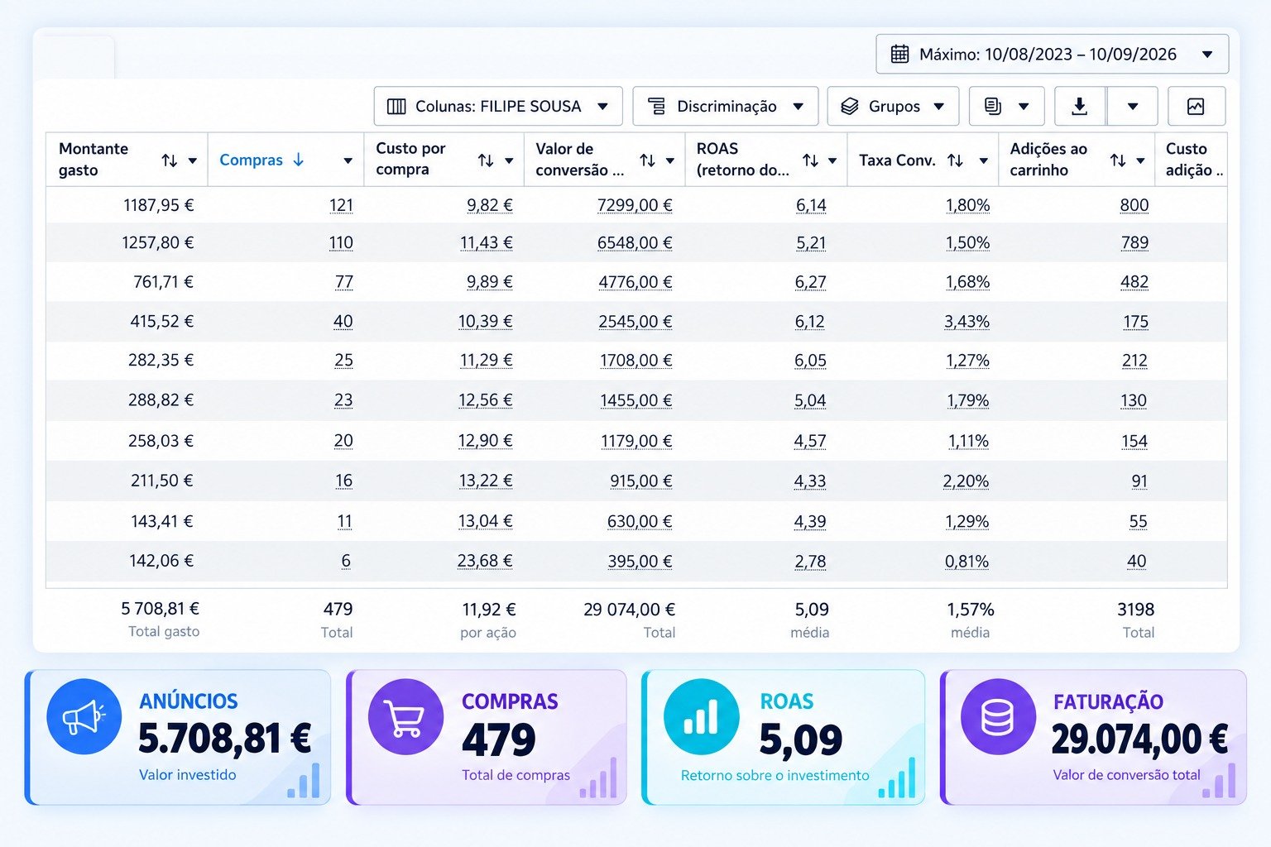The width and height of the screenshot is (1271, 847).
Task: Open the Grupos dropdown
Action: tap(893, 107)
